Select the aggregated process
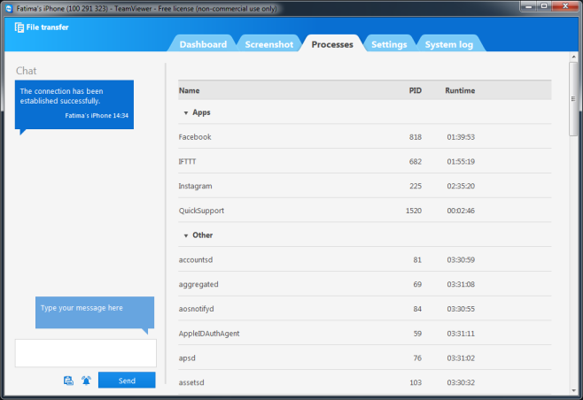 coord(365,284)
